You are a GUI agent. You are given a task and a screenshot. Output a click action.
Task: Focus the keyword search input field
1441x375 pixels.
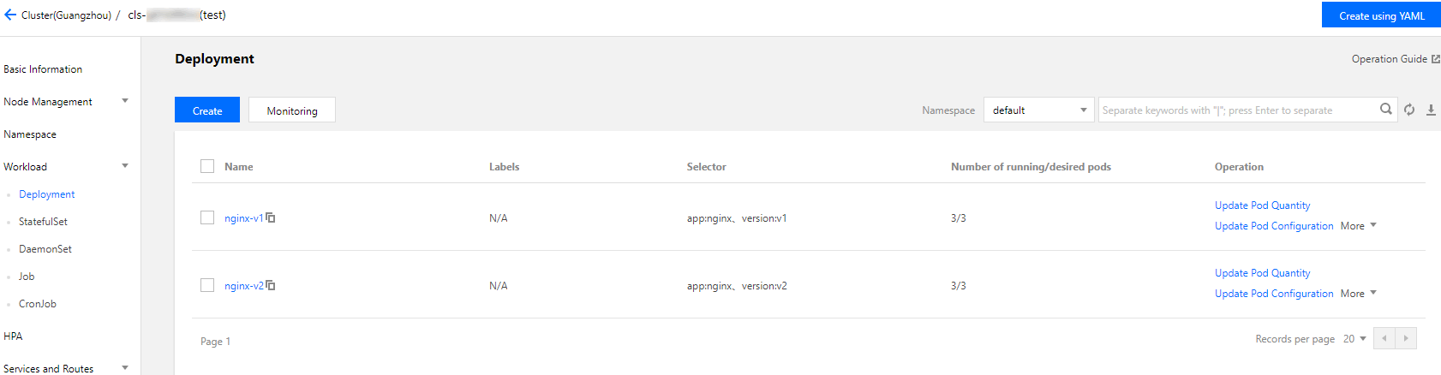pos(1238,110)
